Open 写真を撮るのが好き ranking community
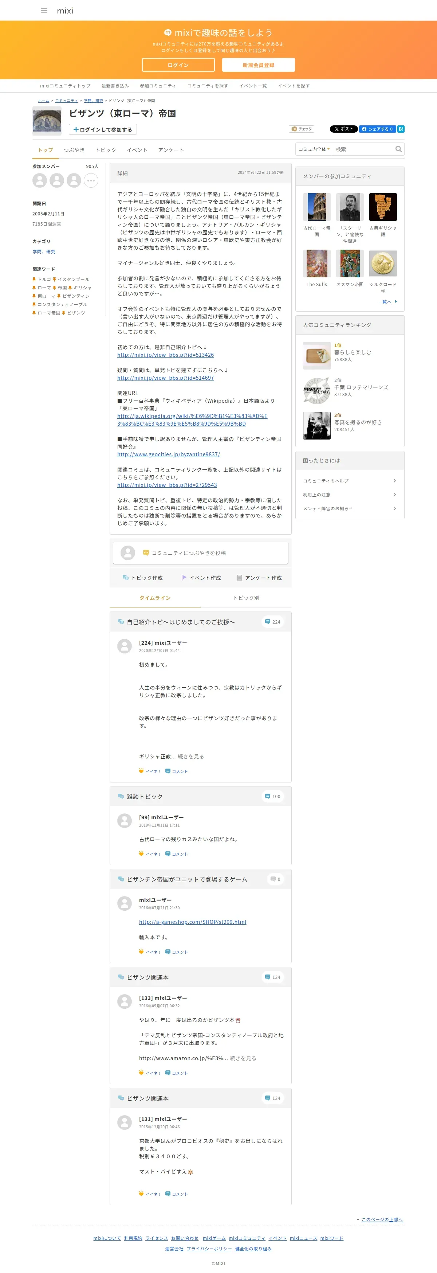This screenshot has width=437, height=1273. [358, 422]
